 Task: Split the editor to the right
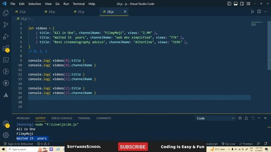pyautogui.click(x=259, y=11)
